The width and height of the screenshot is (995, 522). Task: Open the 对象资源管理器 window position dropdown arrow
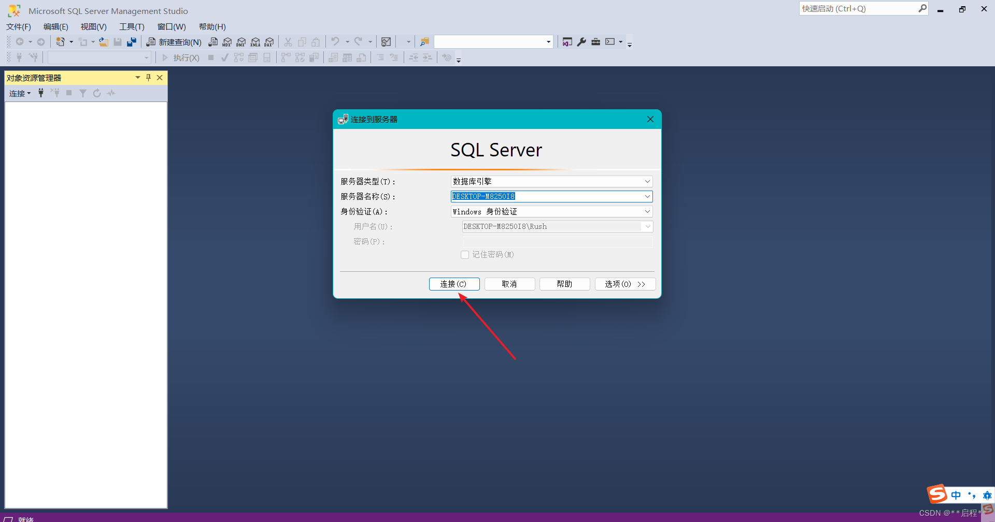click(138, 78)
